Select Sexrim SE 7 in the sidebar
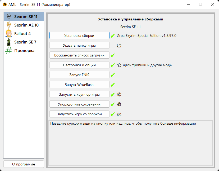Screen dimensions: 219x171 pos(25,42)
